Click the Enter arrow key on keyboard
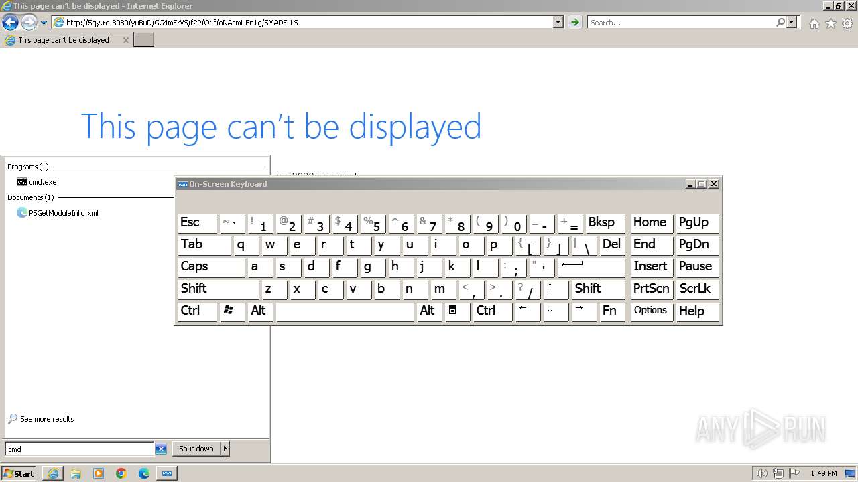Image resolution: width=858 pixels, height=482 pixels. 591,267
